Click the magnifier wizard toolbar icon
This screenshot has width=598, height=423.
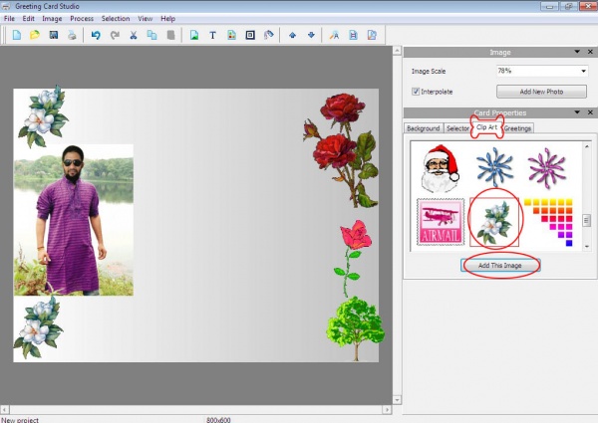(335, 35)
